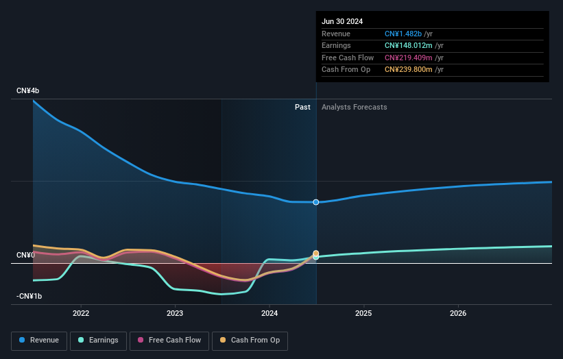563x359 pixels.
Task: Click the blue Revenue data point marker
Action: (315, 202)
